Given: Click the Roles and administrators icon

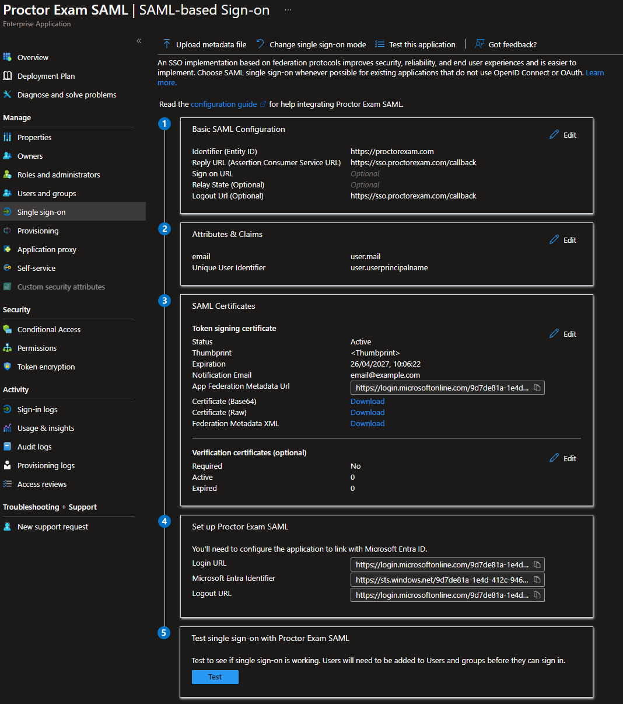Looking at the screenshot, I should coord(8,175).
